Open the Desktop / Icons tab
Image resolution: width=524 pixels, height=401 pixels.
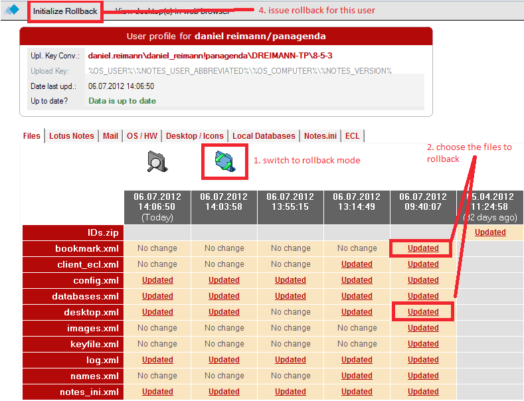[x=195, y=136]
